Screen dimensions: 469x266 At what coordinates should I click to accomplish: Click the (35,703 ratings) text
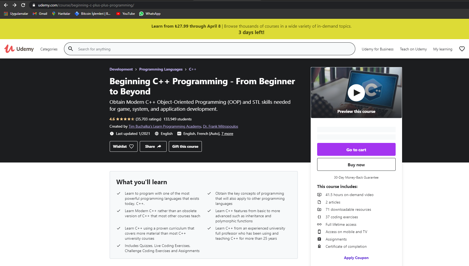148,119
